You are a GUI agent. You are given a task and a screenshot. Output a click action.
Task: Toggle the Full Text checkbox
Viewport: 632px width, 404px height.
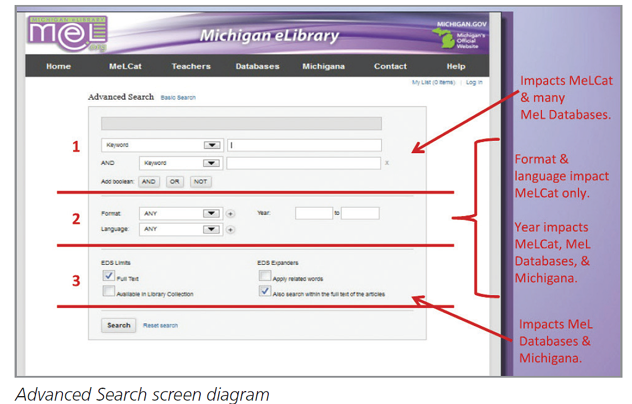pos(109,276)
